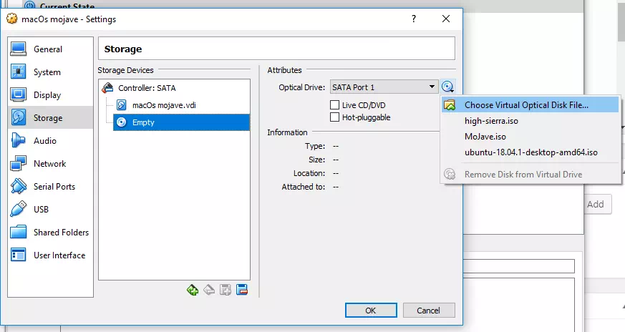Screen dimensions: 625x332
Task: Click the Serial Ports connector icon
Action: [19, 186]
